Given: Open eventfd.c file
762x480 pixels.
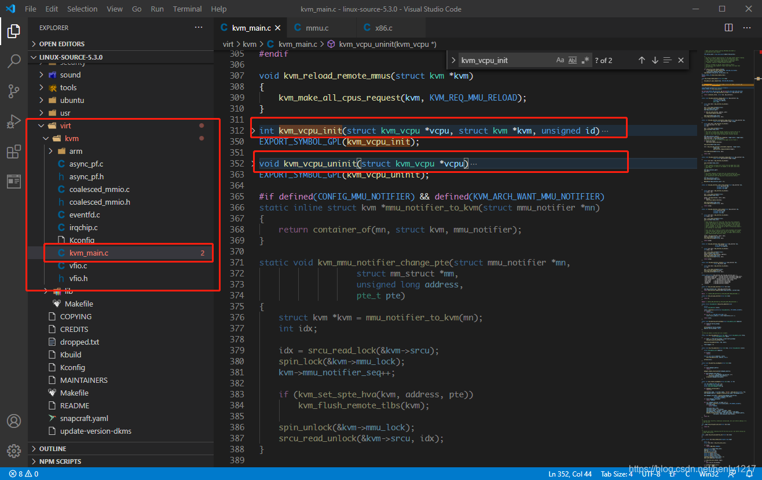Looking at the screenshot, I should [120, 215].
